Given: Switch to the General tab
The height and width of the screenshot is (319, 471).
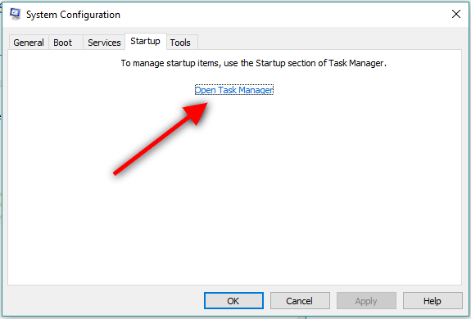Looking at the screenshot, I should pos(29,43).
